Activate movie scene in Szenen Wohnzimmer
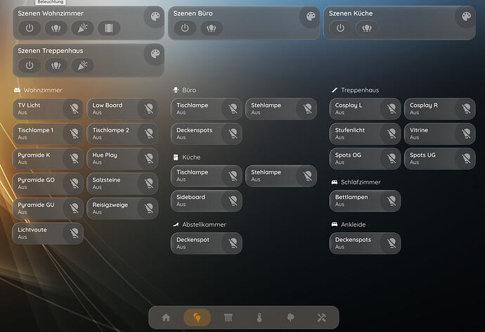The width and height of the screenshot is (485, 332). (x=109, y=28)
